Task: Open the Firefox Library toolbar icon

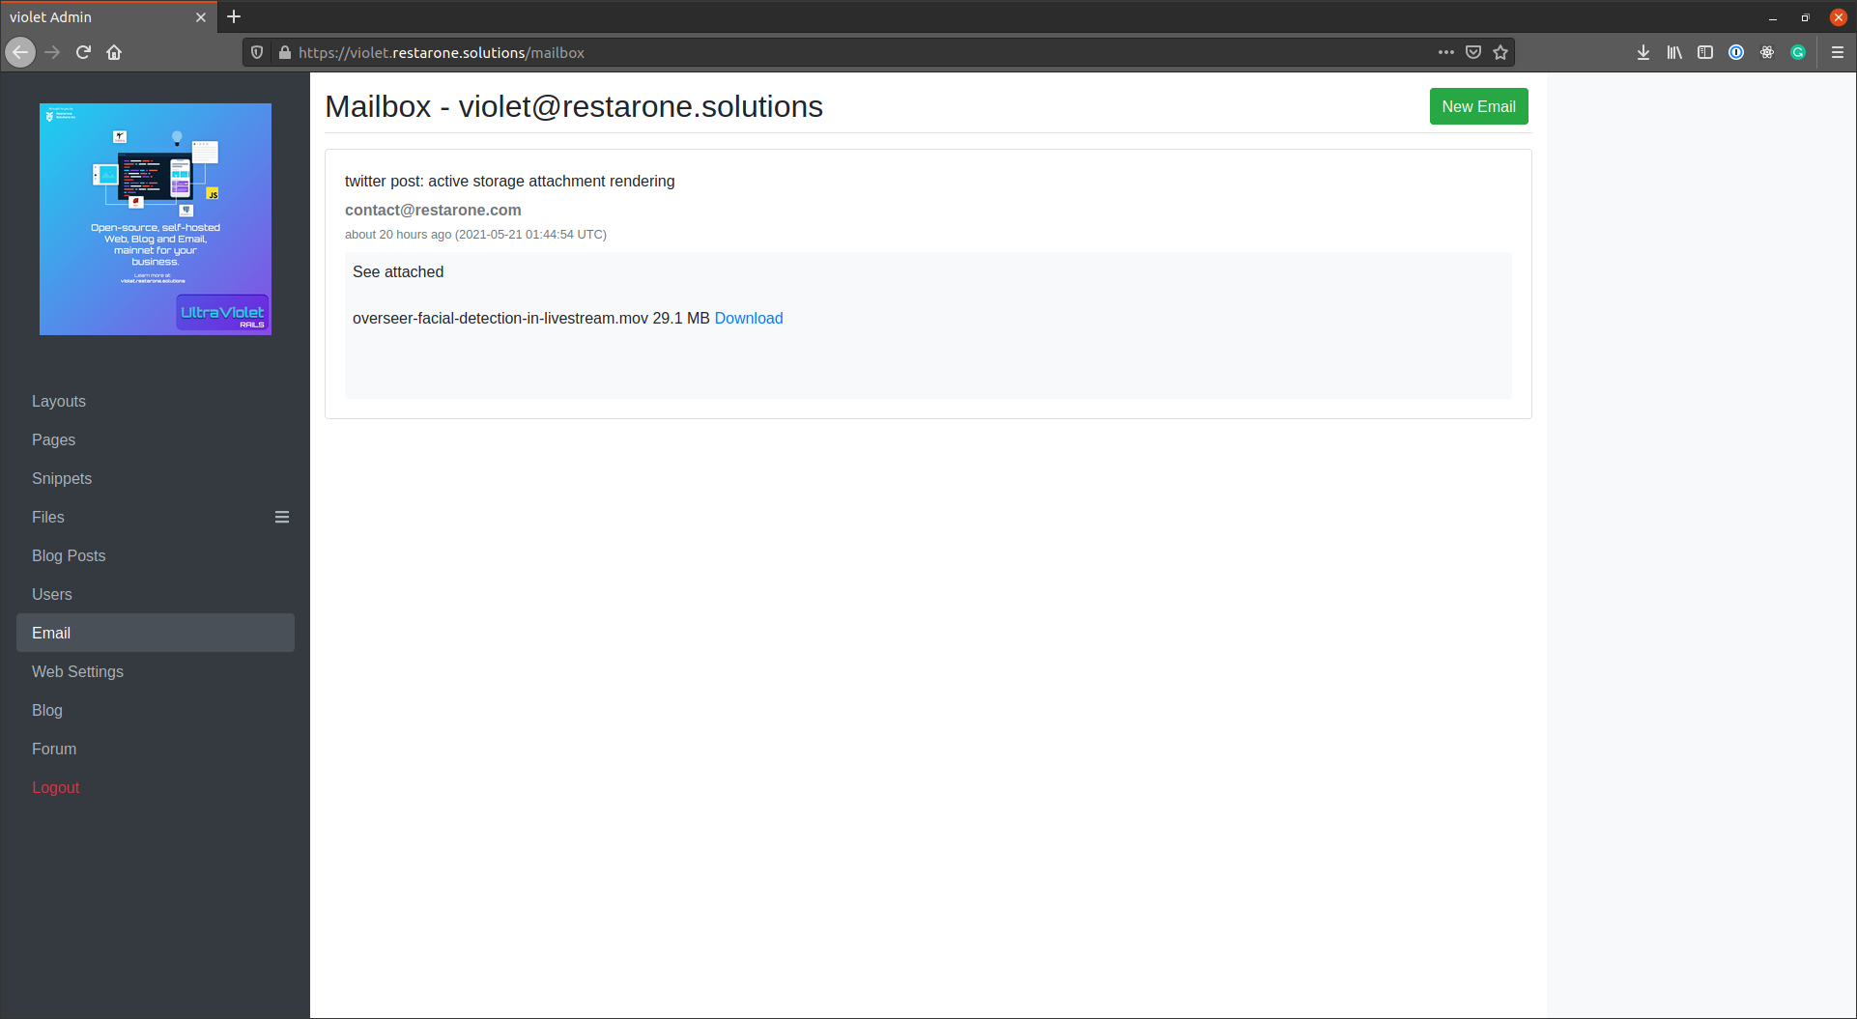Action: coord(1674,52)
